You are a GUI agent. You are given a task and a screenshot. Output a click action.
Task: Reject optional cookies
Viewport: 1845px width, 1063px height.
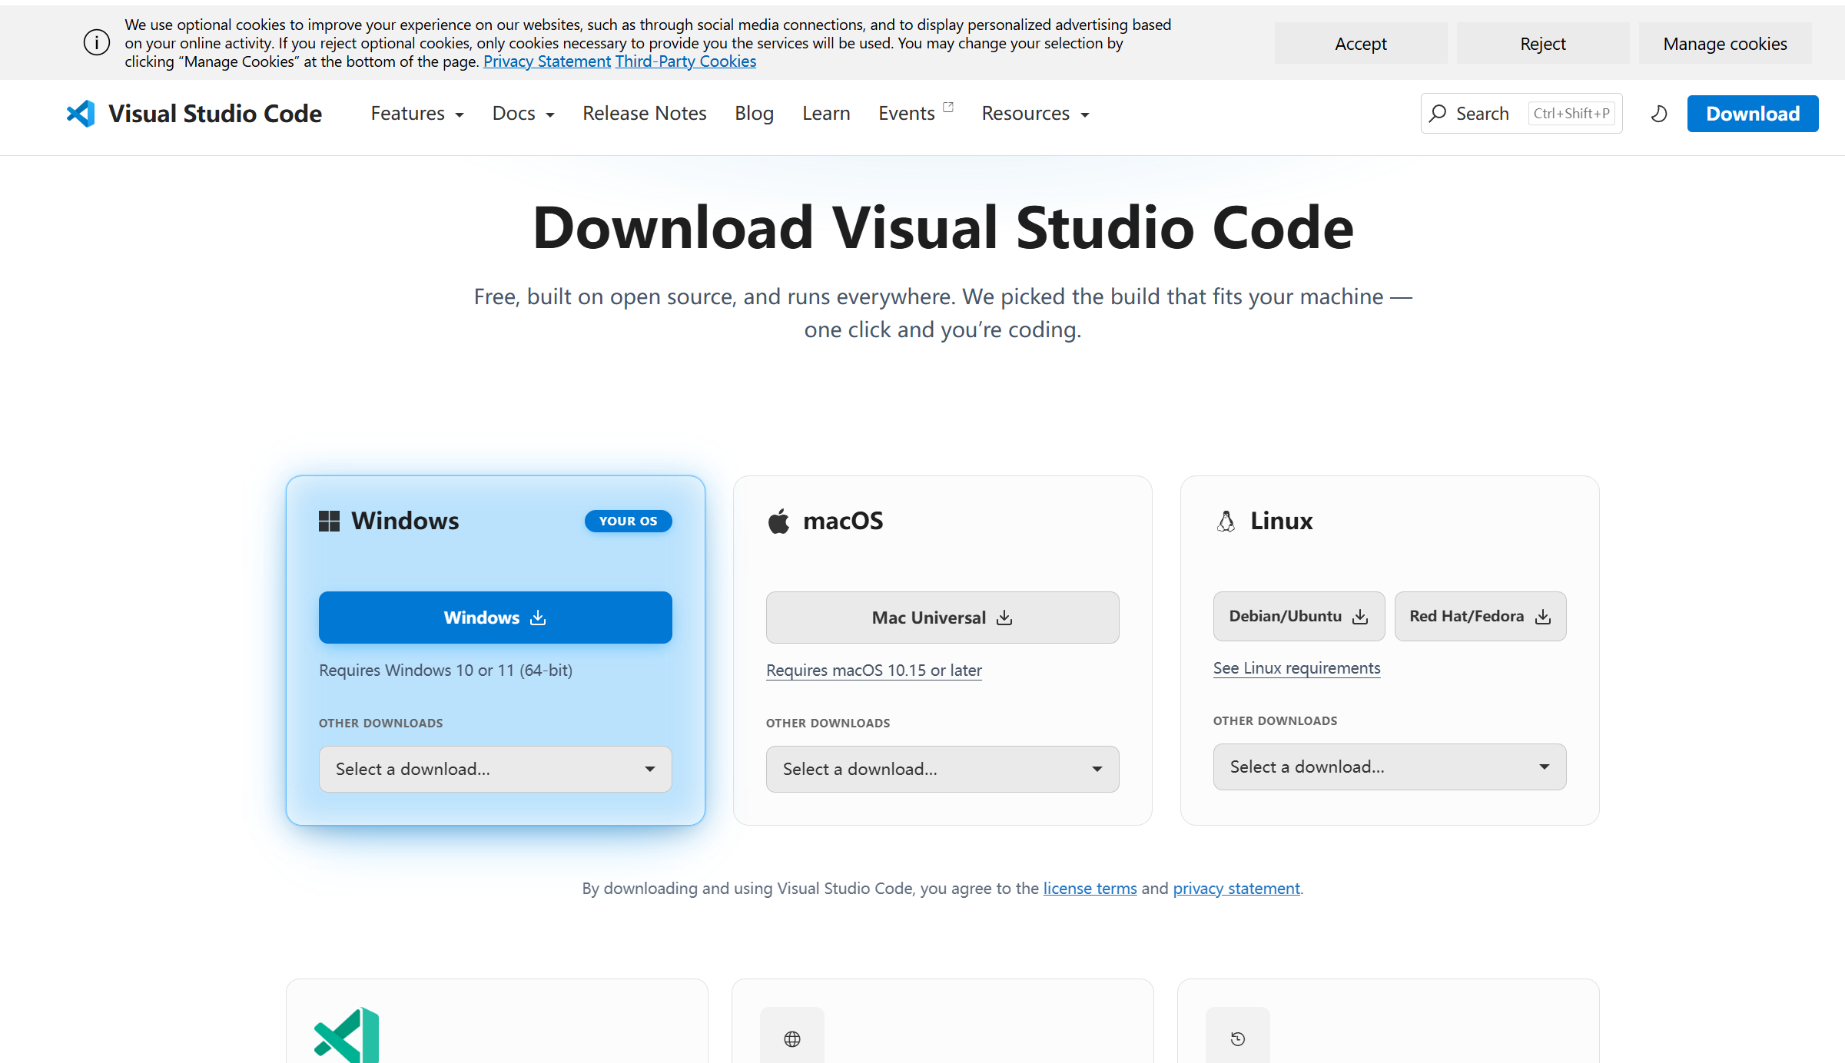tap(1543, 43)
